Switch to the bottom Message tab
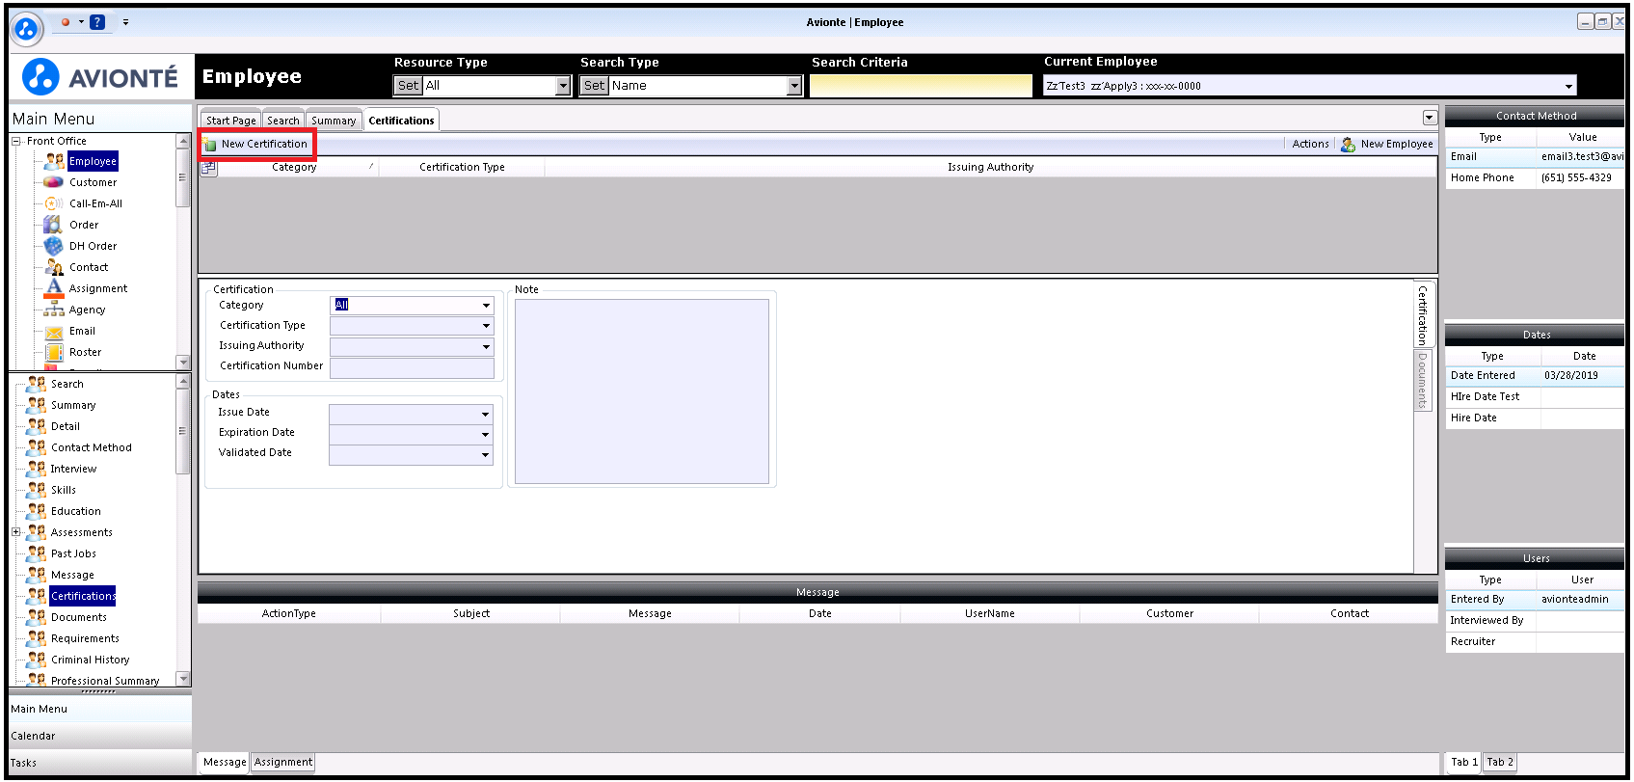Screen dimensions: 1634x782 point(225,762)
